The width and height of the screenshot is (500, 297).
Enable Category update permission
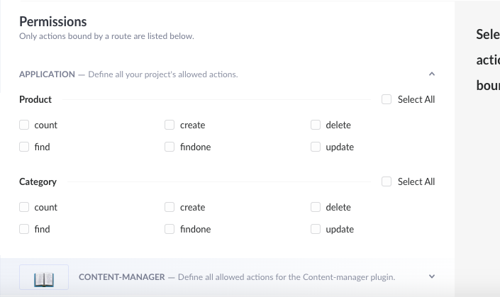(x=316, y=230)
